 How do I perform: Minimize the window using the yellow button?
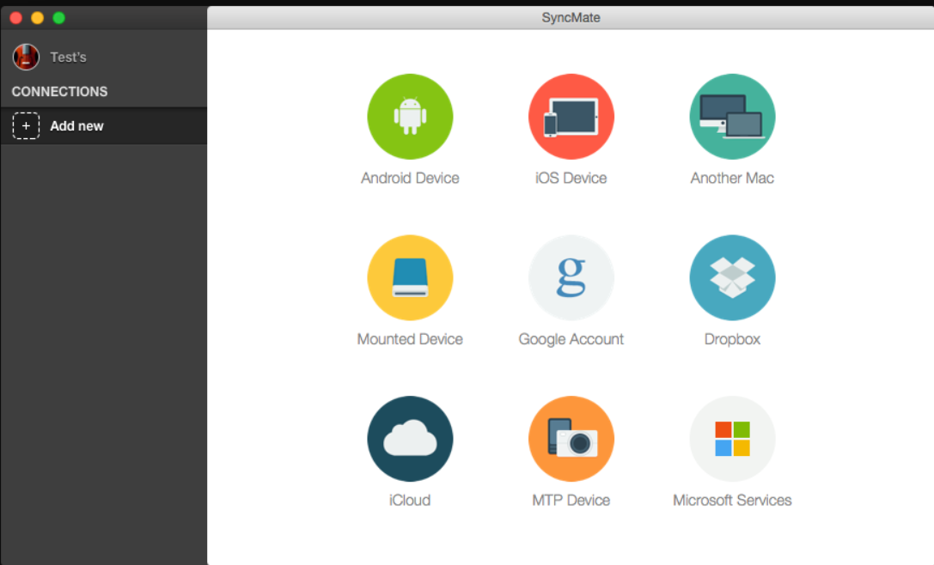38,18
